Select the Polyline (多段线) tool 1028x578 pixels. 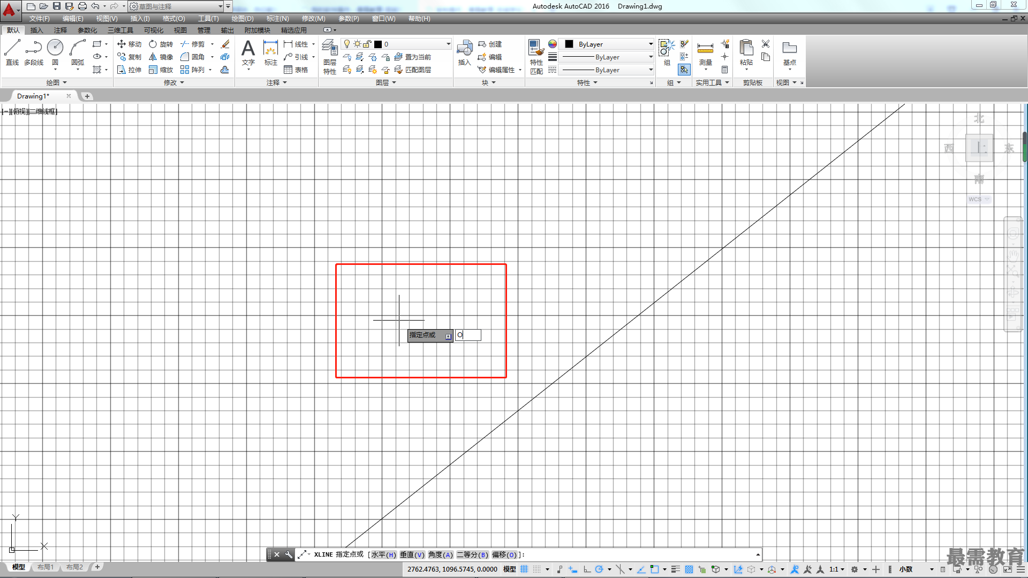point(34,52)
